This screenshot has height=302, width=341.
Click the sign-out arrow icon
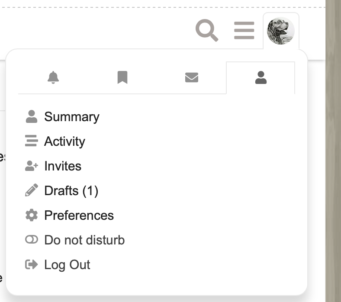point(32,265)
